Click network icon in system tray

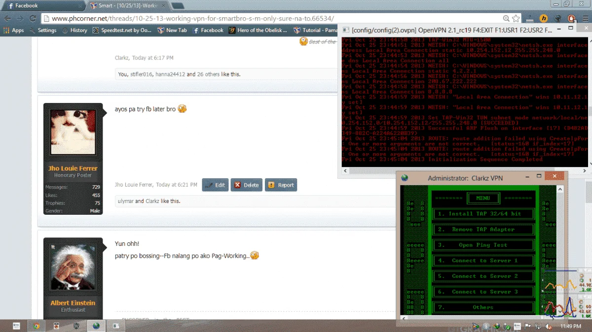point(537,326)
